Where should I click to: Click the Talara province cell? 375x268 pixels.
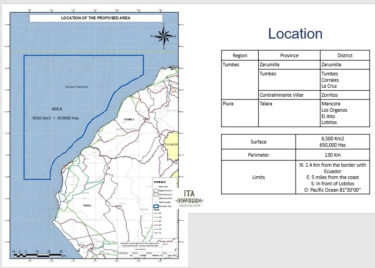[x=289, y=113]
